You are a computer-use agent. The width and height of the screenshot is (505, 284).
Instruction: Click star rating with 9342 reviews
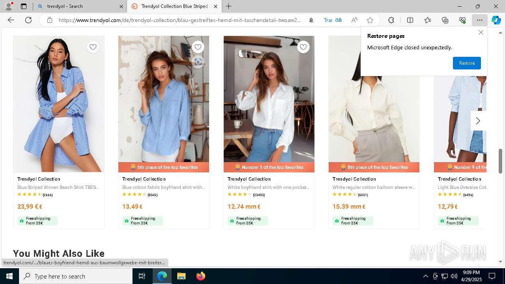[x=140, y=194]
